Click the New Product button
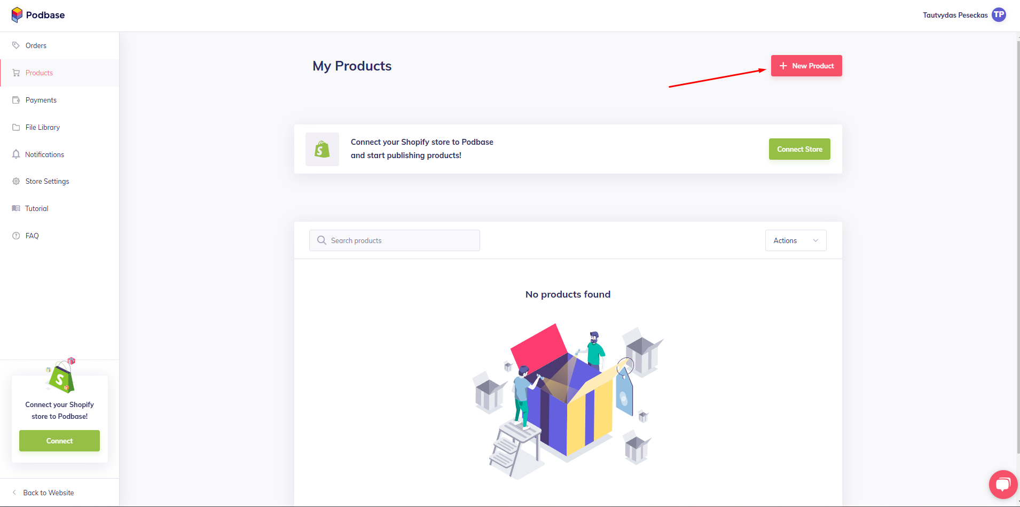 pos(806,66)
